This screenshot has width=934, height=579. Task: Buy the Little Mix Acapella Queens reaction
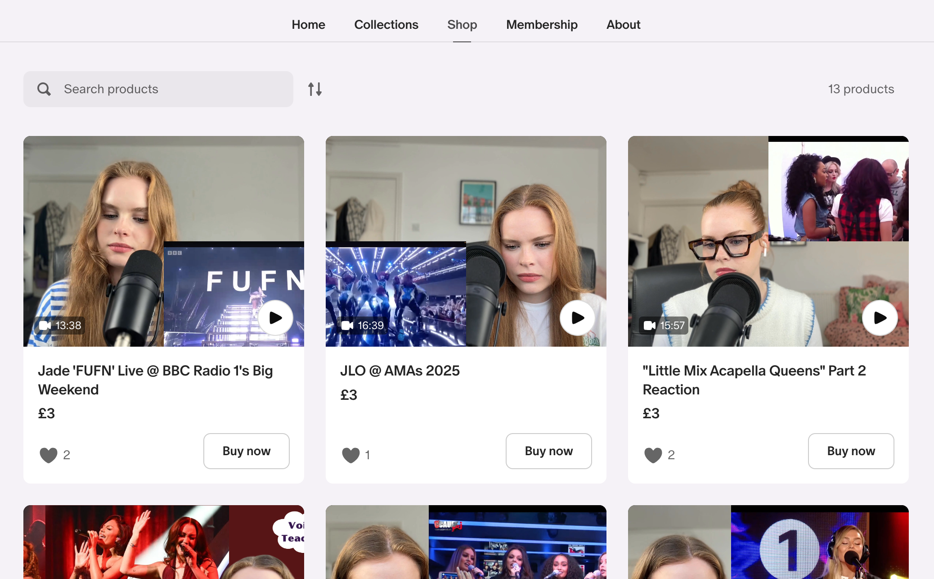[851, 451]
